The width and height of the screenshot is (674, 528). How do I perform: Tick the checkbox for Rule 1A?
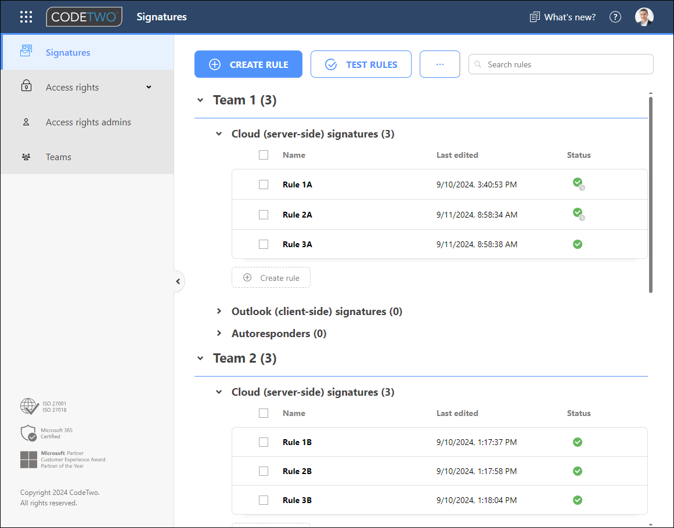[x=264, y=185]
